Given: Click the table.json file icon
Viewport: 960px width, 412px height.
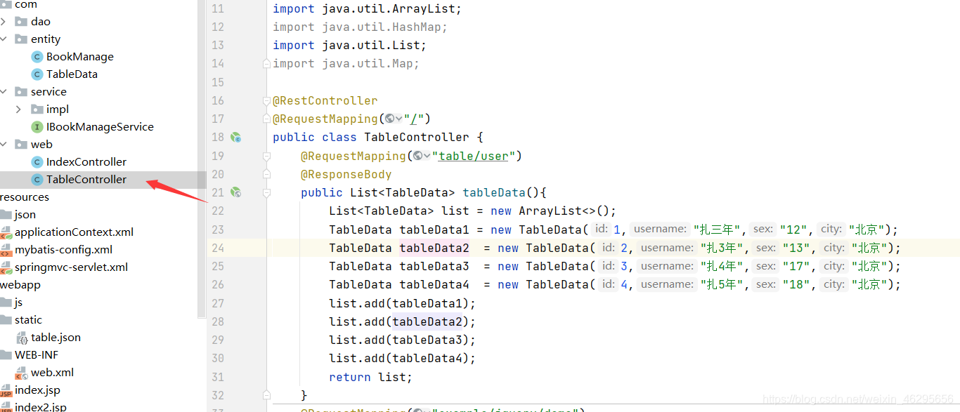Looking at the screenshot, I should [x=22, y=338].
